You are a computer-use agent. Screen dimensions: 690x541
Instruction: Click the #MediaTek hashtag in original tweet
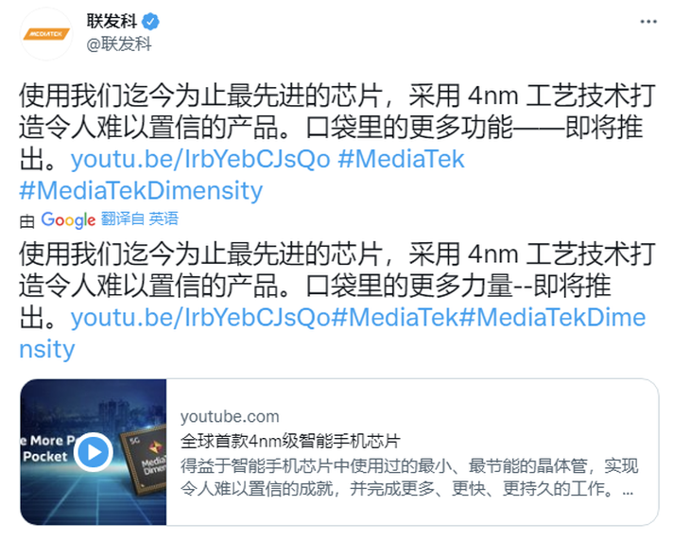pyautogui.click(x=401, y=159)
